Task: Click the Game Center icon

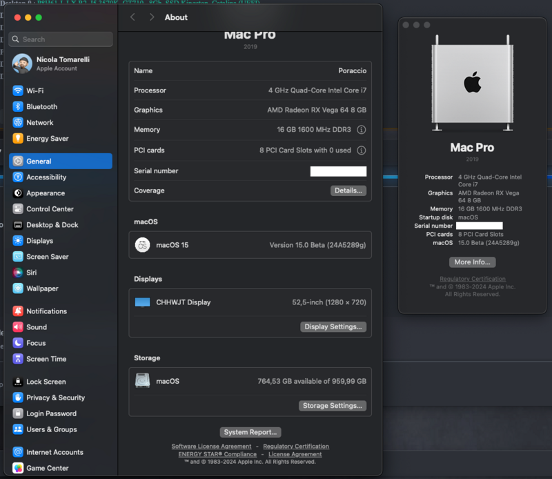Action: pos(18,468)
